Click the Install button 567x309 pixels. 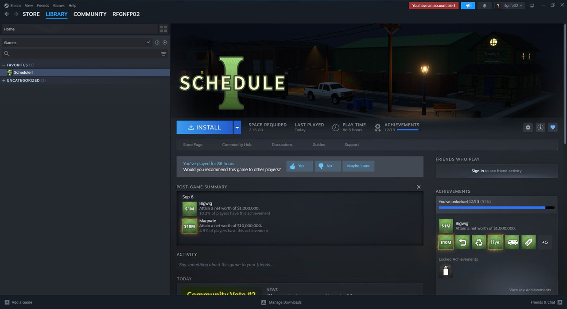205,127
